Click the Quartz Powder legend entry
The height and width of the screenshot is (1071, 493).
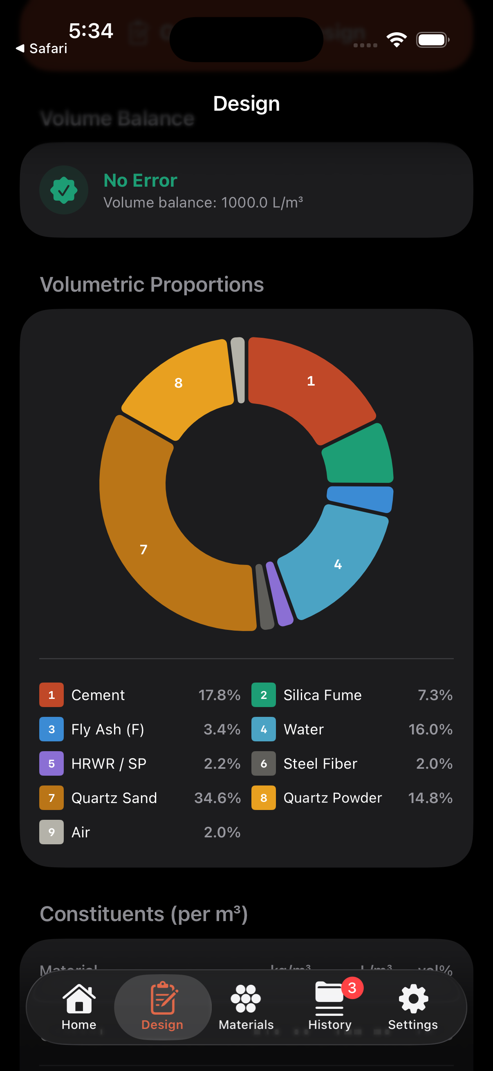tap(352, 798)
